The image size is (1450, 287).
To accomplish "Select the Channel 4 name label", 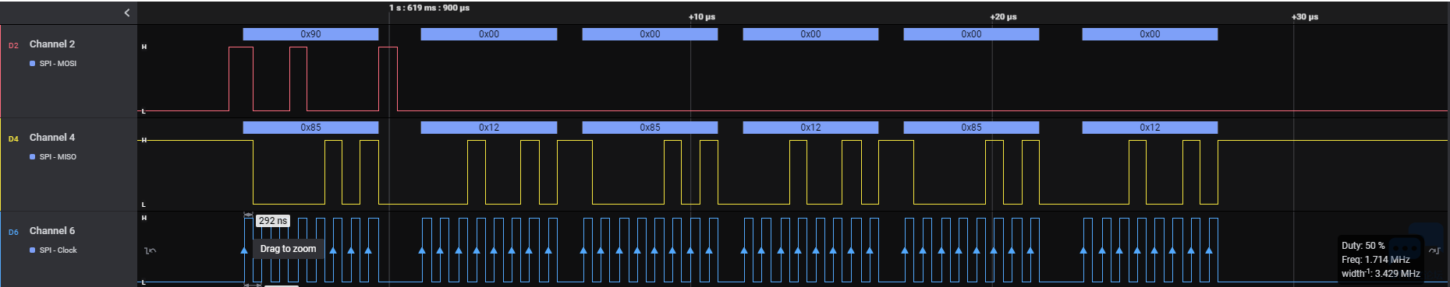I will click(x=52, y=138).
